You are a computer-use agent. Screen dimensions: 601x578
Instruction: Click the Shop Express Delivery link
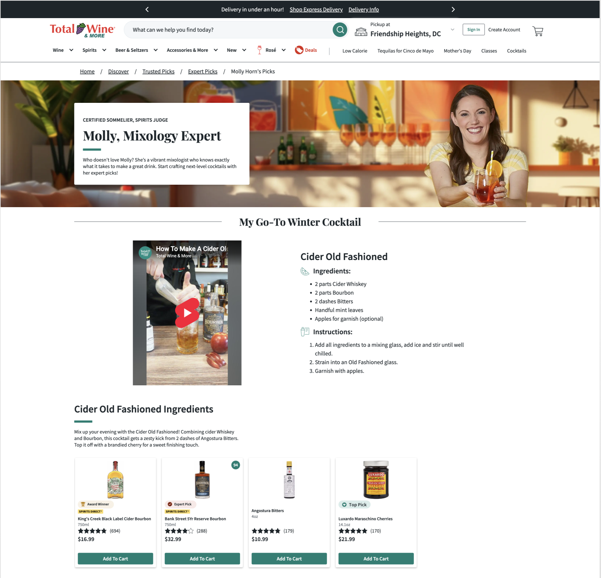pos(316,9)
